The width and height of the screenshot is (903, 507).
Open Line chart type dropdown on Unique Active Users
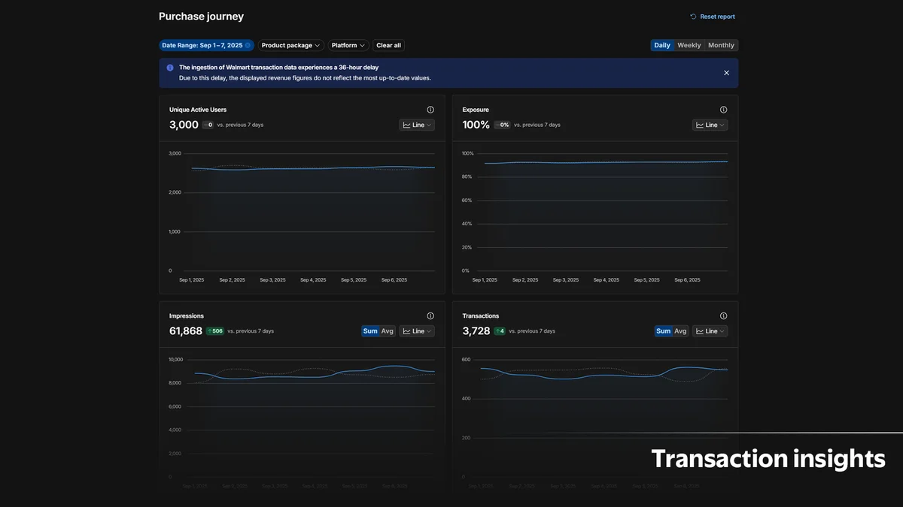pyautogui.click(x=417, y=125)
